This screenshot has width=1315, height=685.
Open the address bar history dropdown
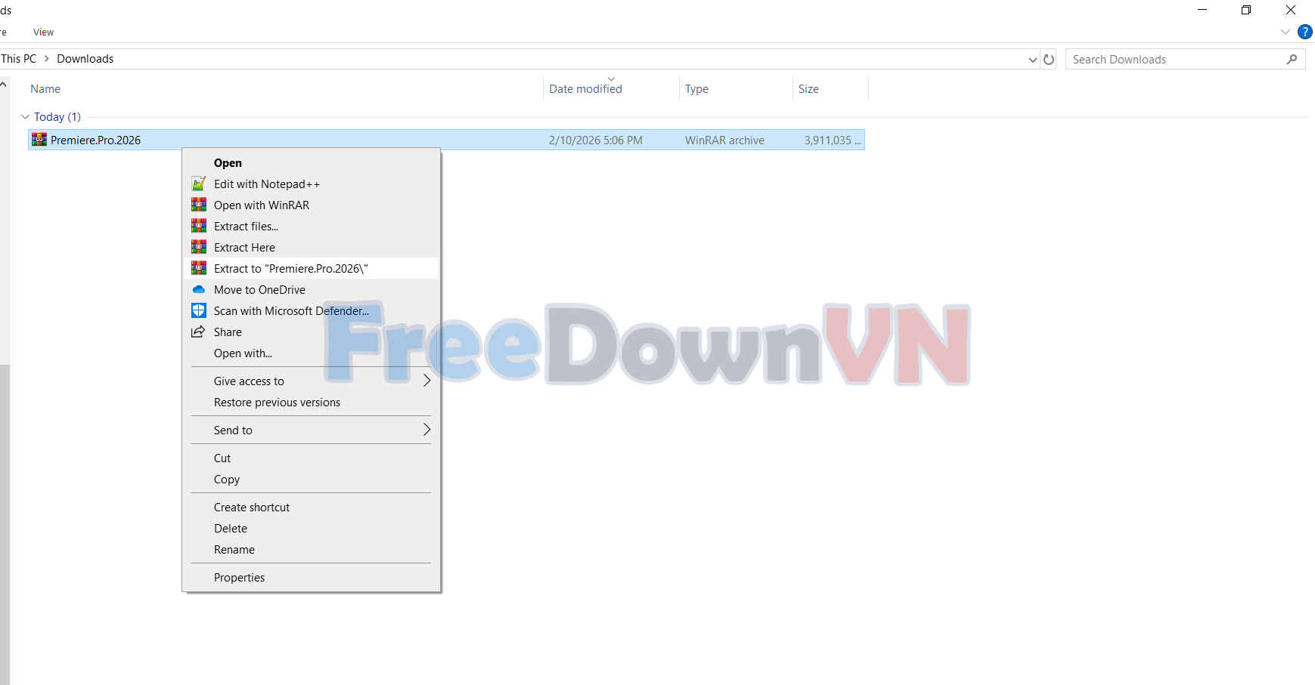click(1032, 60)
